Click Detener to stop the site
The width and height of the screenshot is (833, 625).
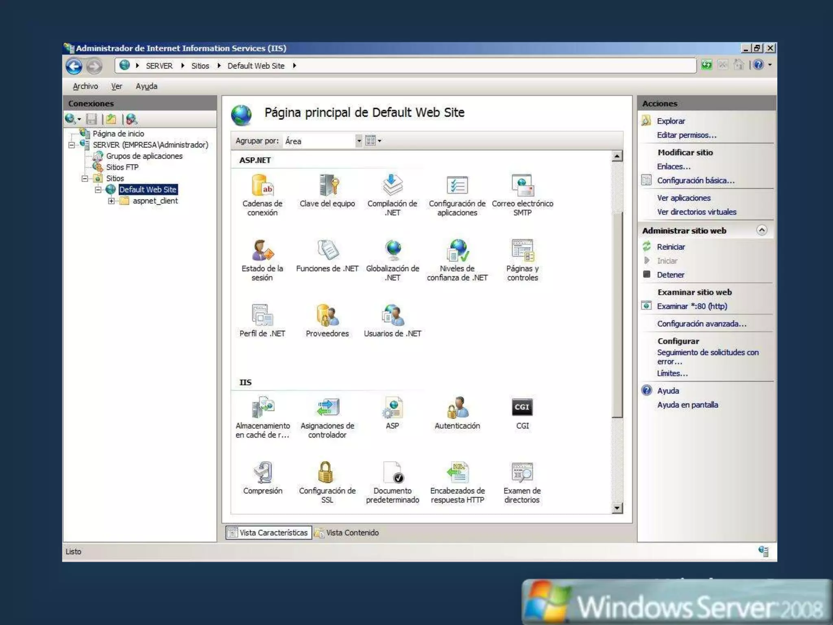pos(670,275)
